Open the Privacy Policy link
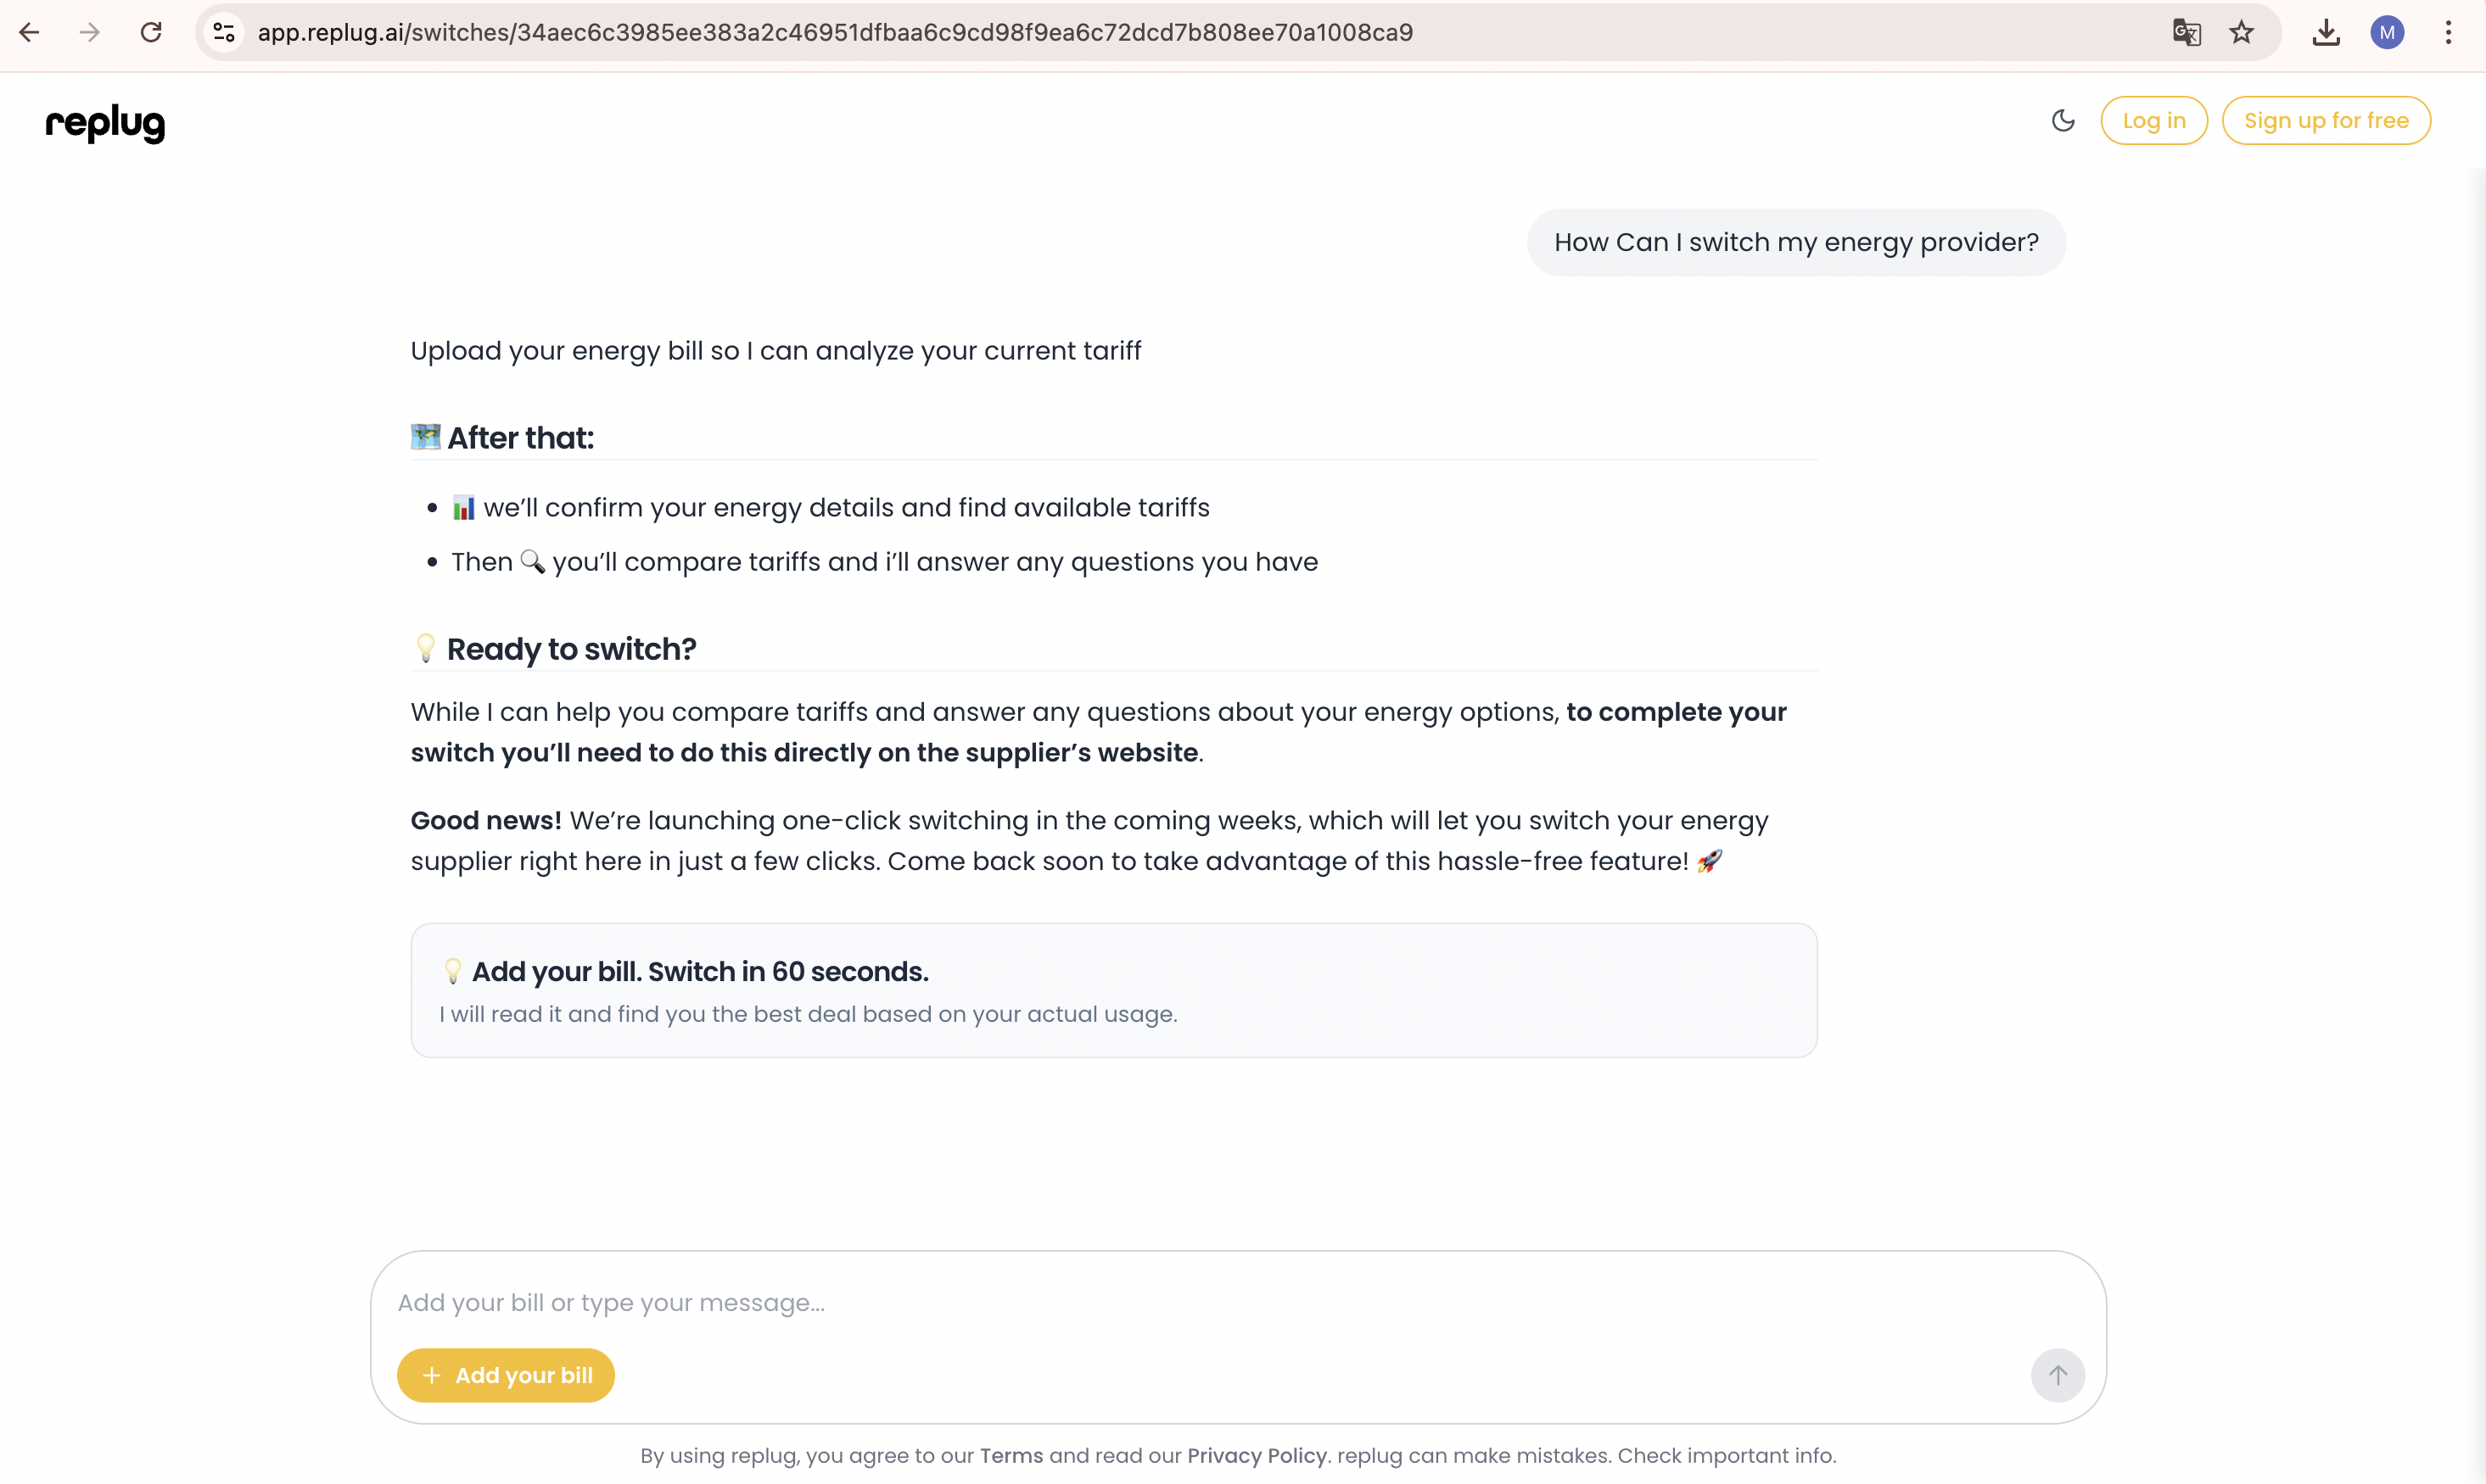Screen dimensions: 2486x1484 pyautogui.click(x=1256, y=1456)
